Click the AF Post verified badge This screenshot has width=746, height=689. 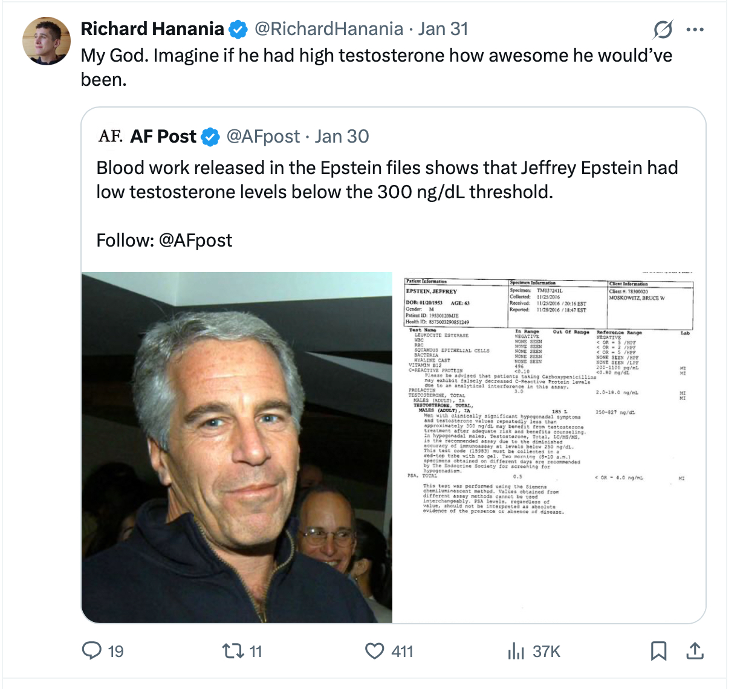click(210, 137)
